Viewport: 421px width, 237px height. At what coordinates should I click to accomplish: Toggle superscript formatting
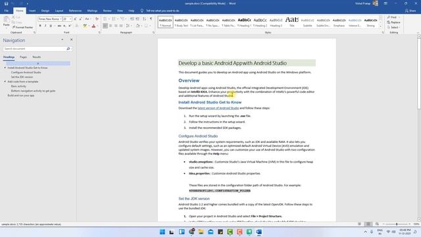(x=70, y=26)
